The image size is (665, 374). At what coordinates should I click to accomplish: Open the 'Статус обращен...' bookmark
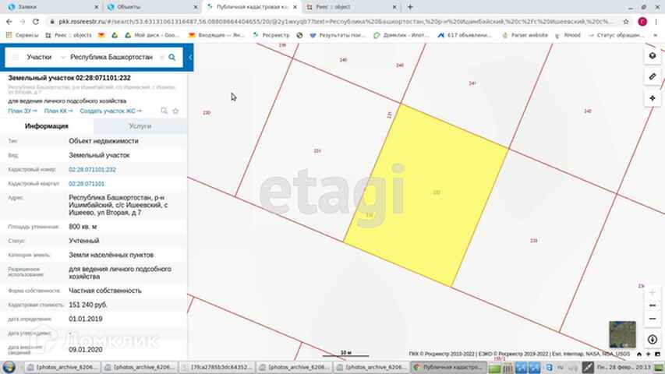coord(616,35)
